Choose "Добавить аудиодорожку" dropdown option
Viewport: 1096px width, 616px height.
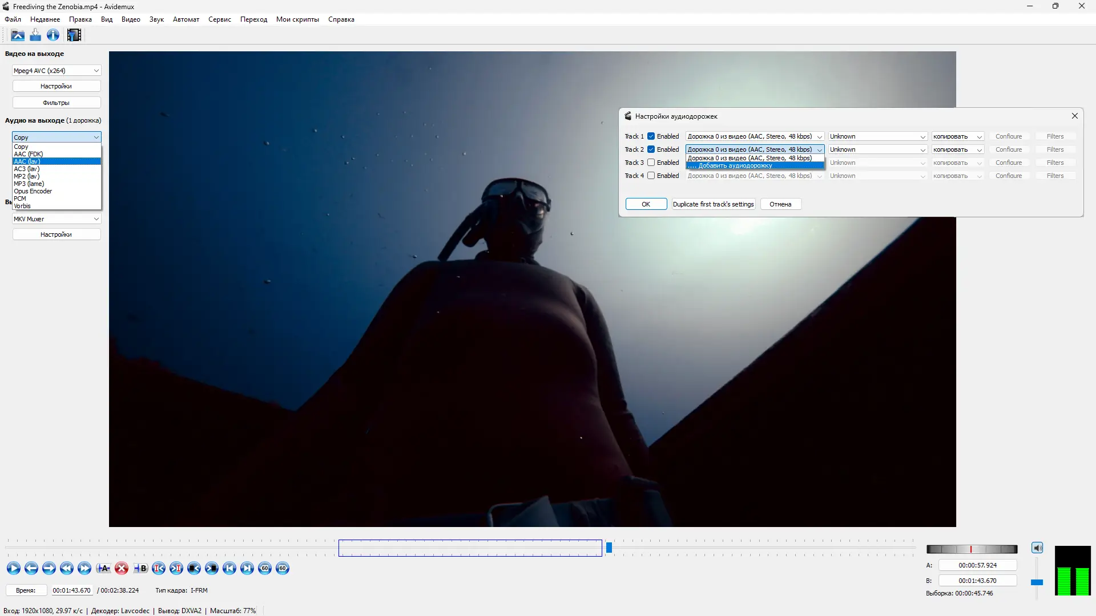735,166
